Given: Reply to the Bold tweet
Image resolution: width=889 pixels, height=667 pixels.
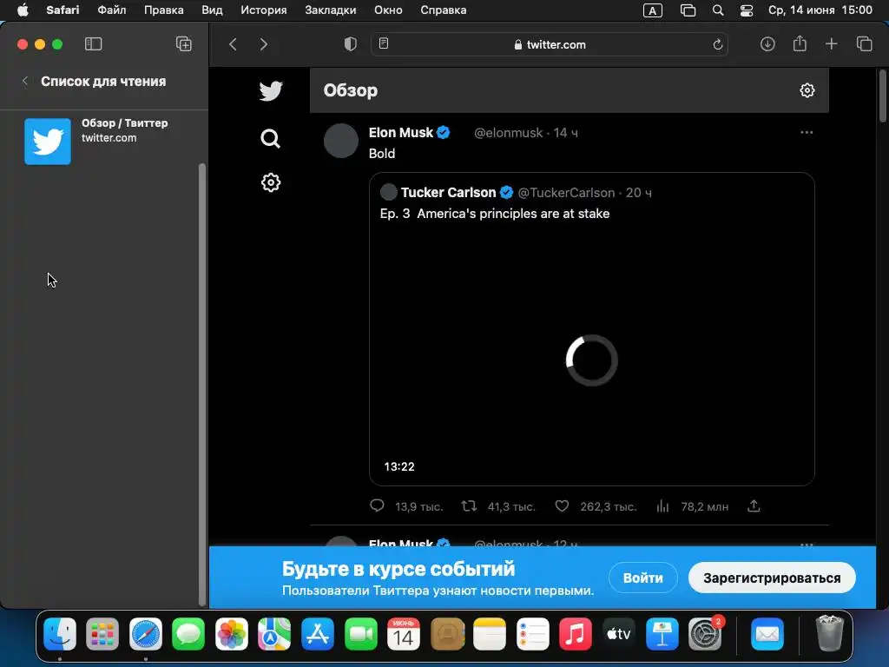Looking at the screenshot, I should coord(377,505).
